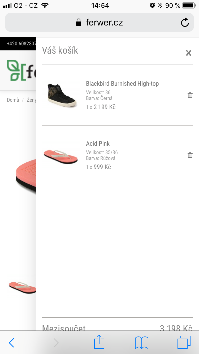Viewport: 199px width, 354px height.
Task: Remove Acid Pink item via trash icon
Action: point(190,155)
